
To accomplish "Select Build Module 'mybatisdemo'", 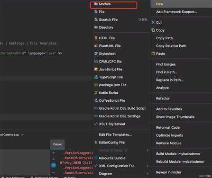I will pos(178,154).
